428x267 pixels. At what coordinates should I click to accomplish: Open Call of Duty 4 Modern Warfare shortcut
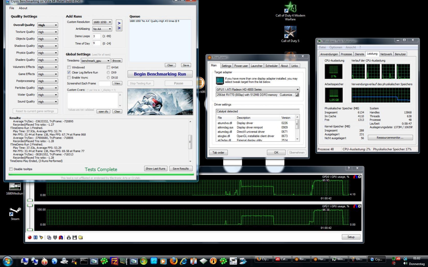[290, 11]
